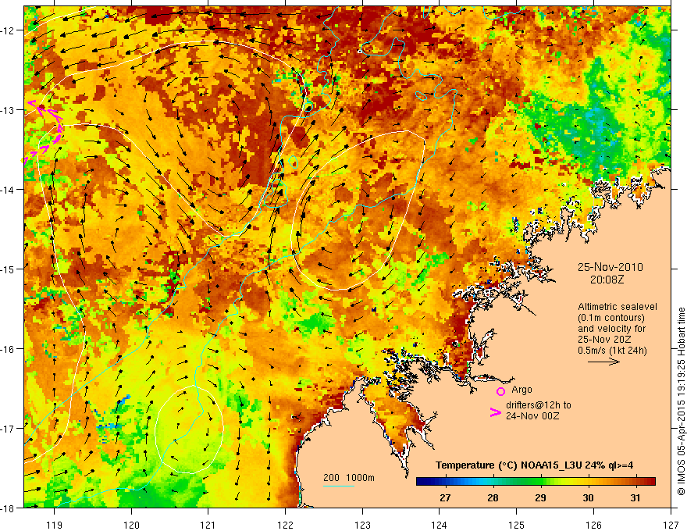
Task: Click colorbar tick label 30
Action: click(x=588, y=497)
